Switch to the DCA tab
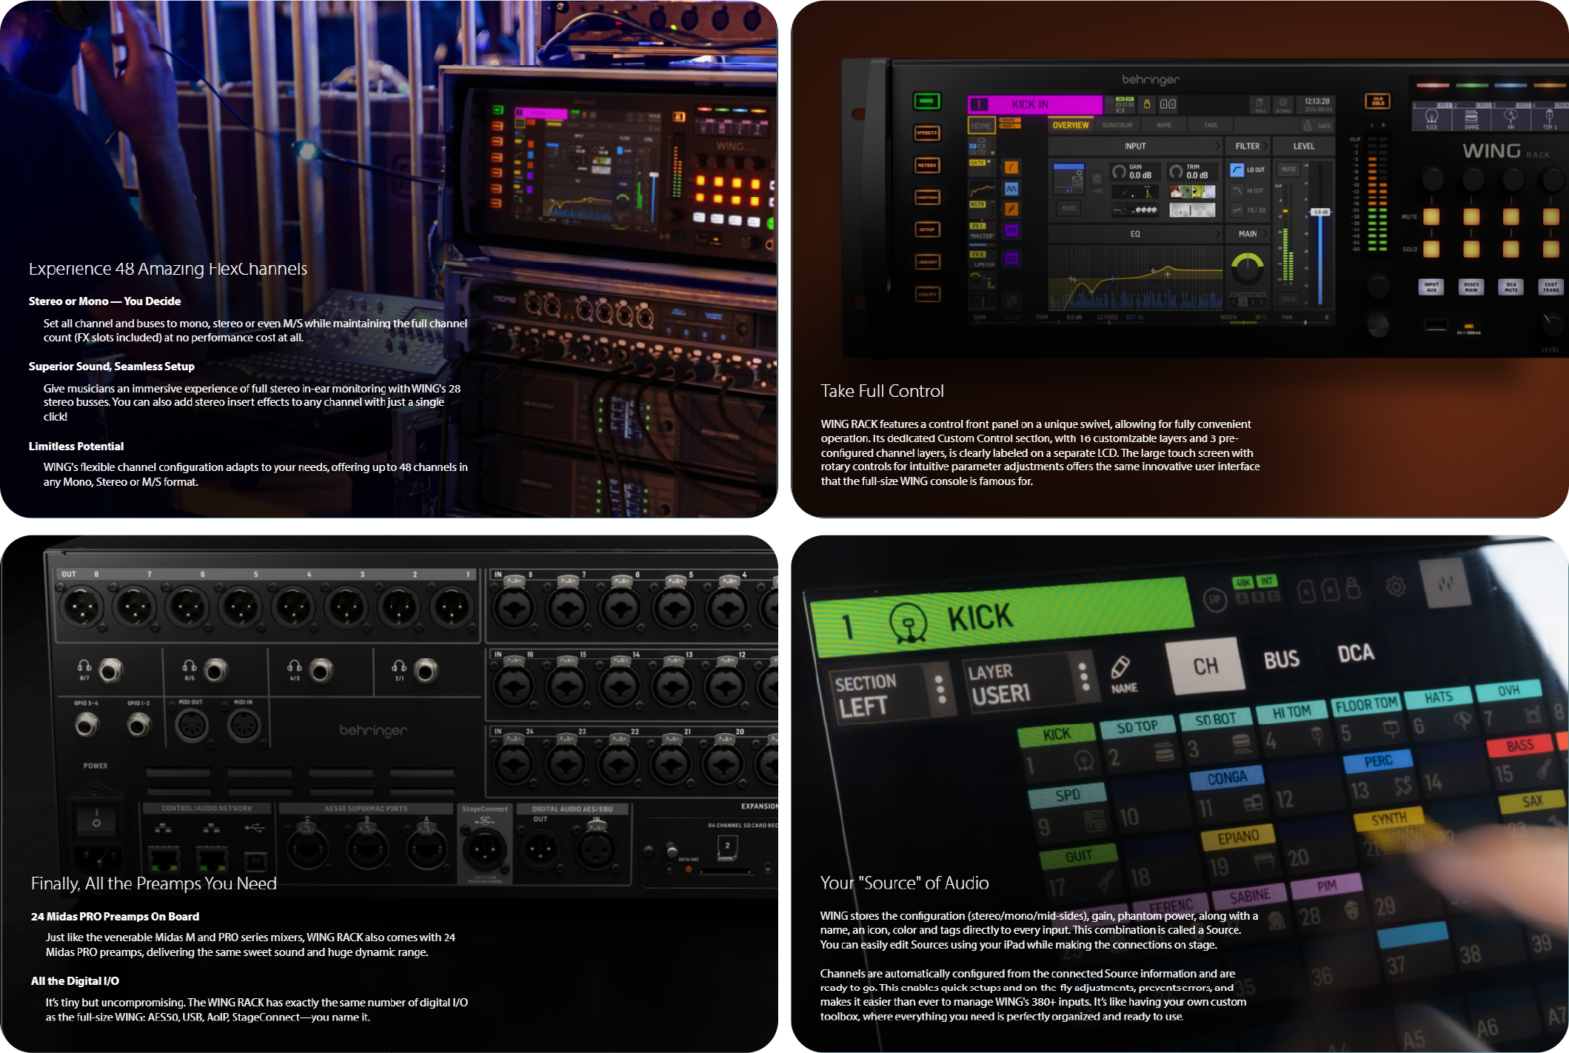This screenshot has width=1569, height=1053. 1356,652
